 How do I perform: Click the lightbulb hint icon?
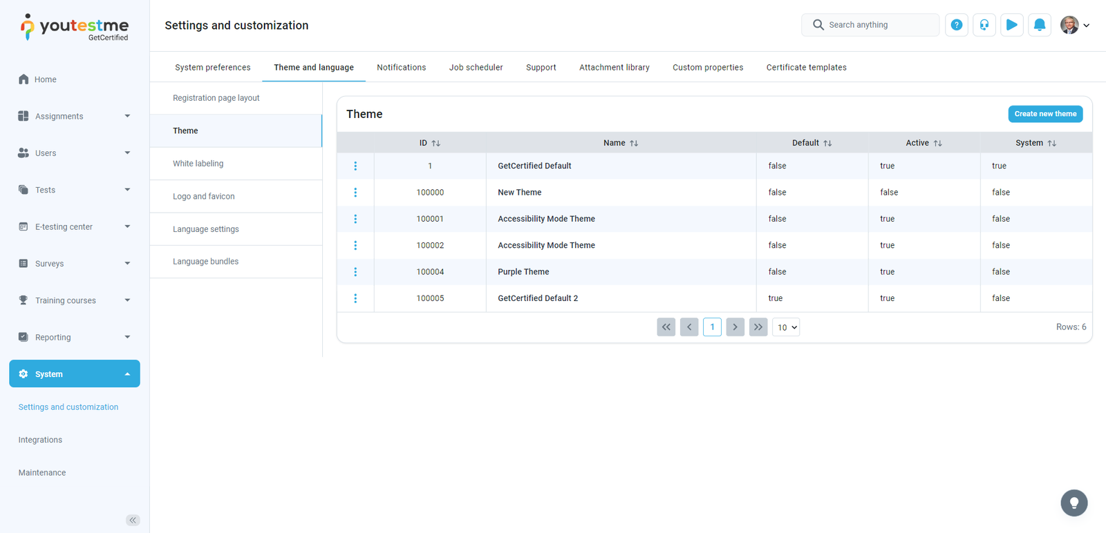[x=1074, y=503]
